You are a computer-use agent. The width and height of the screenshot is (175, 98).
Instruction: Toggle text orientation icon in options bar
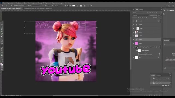[x=11, y=6]
